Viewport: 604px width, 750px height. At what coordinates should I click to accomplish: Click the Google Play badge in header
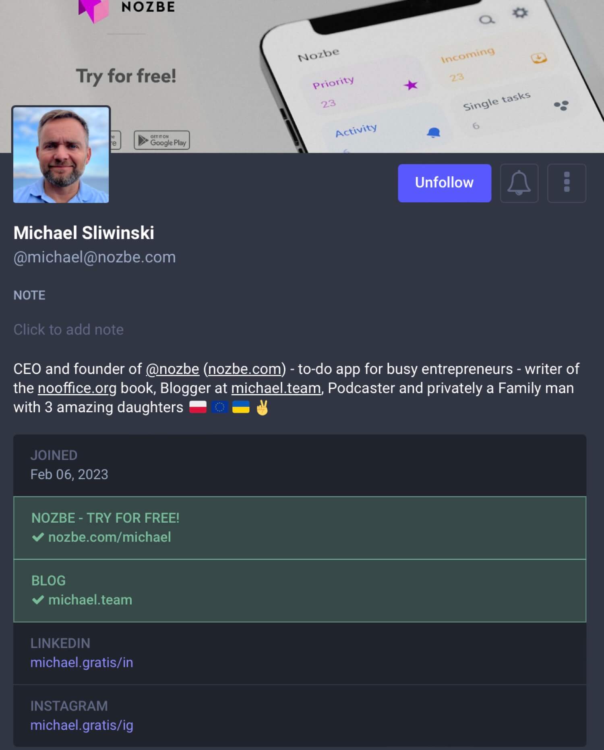coord(161,140)
